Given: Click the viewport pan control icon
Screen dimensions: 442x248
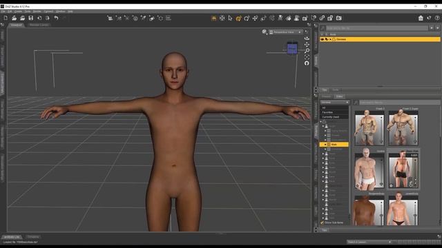Looking at the screenshot, I should click(x=307, y=44).
